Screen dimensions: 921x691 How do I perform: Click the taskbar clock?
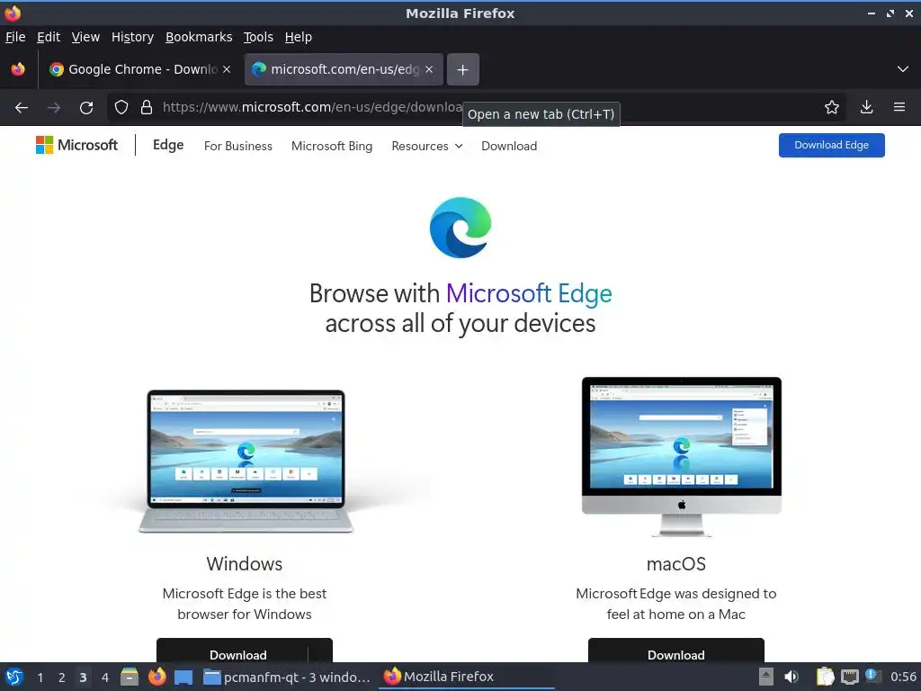click(903, 677)
